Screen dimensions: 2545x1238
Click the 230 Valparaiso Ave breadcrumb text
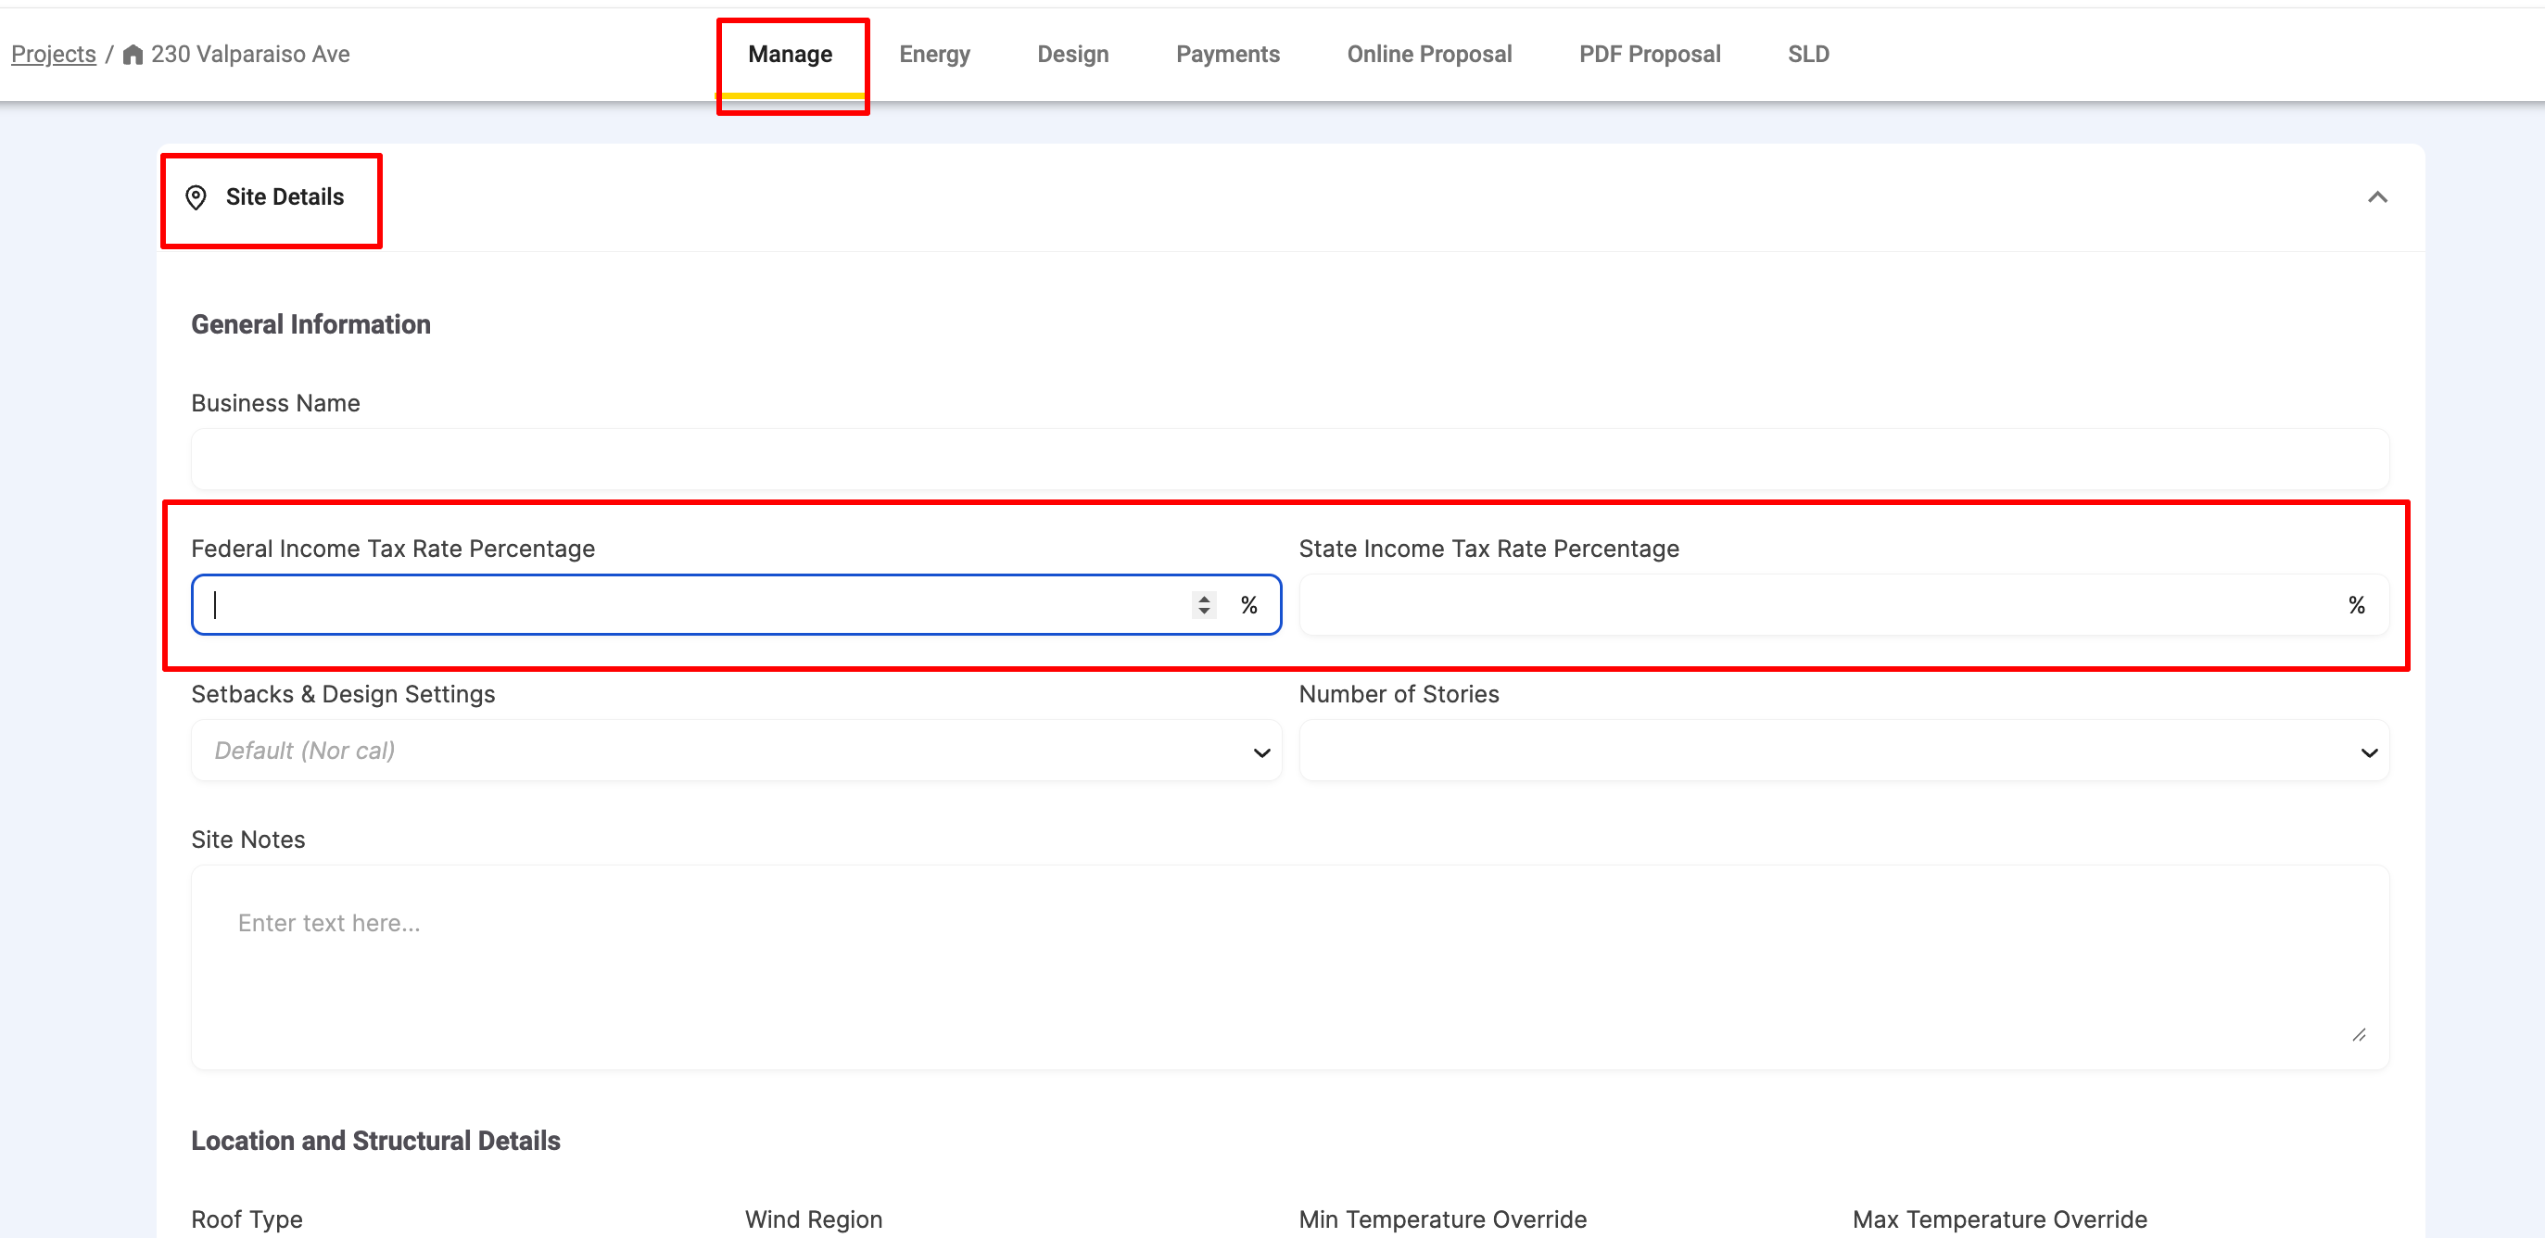tap(250, 55)
